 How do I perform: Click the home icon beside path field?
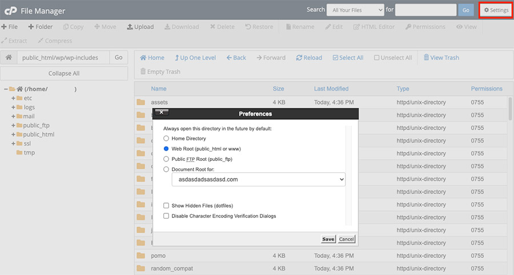[x=9, y=58]
